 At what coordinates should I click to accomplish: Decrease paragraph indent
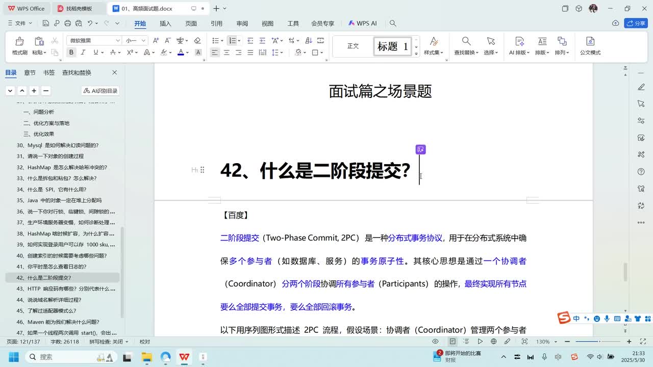click(250, 41)
